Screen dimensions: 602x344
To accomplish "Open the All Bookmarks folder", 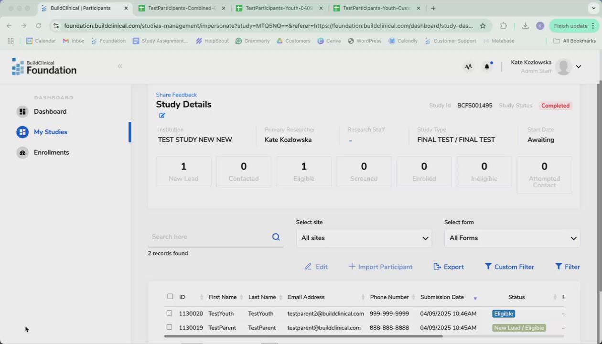I will click(x=575, y=41).
